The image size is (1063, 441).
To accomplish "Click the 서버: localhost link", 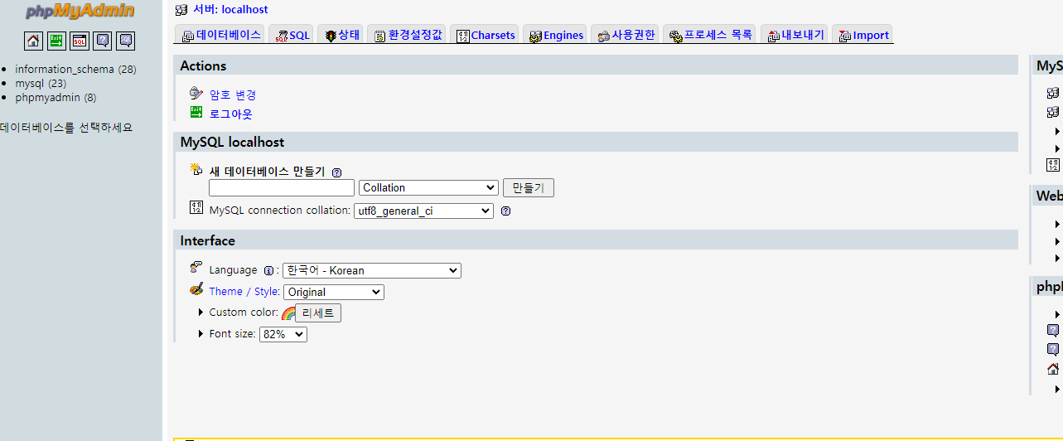I will (230, 10).
